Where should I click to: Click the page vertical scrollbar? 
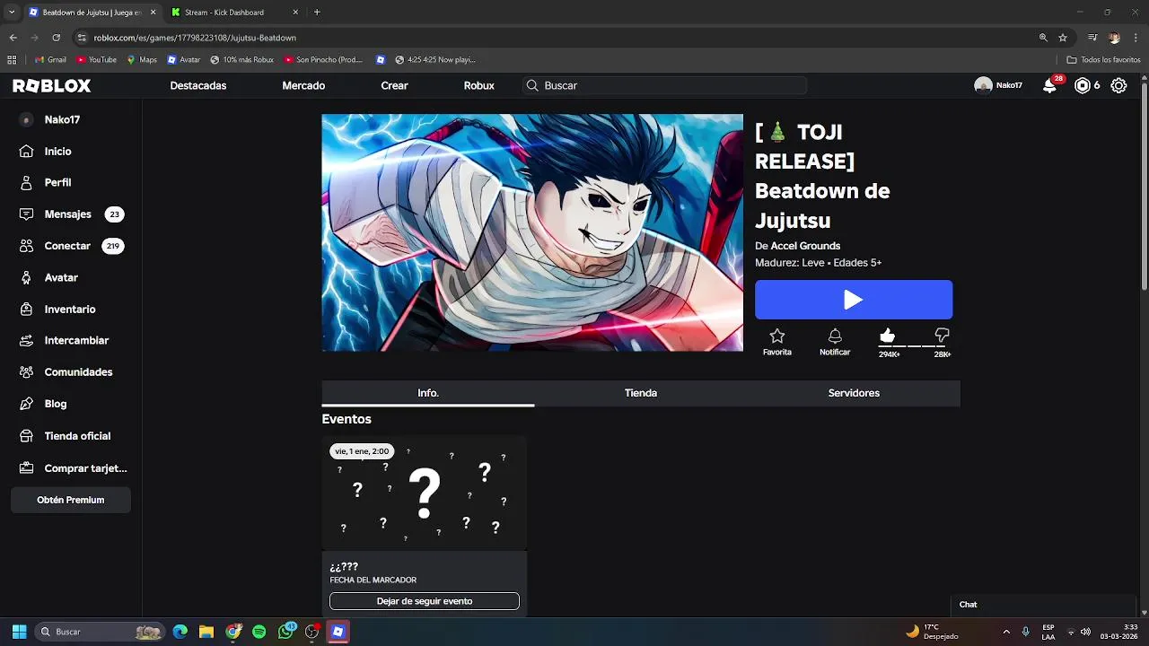1144,184
